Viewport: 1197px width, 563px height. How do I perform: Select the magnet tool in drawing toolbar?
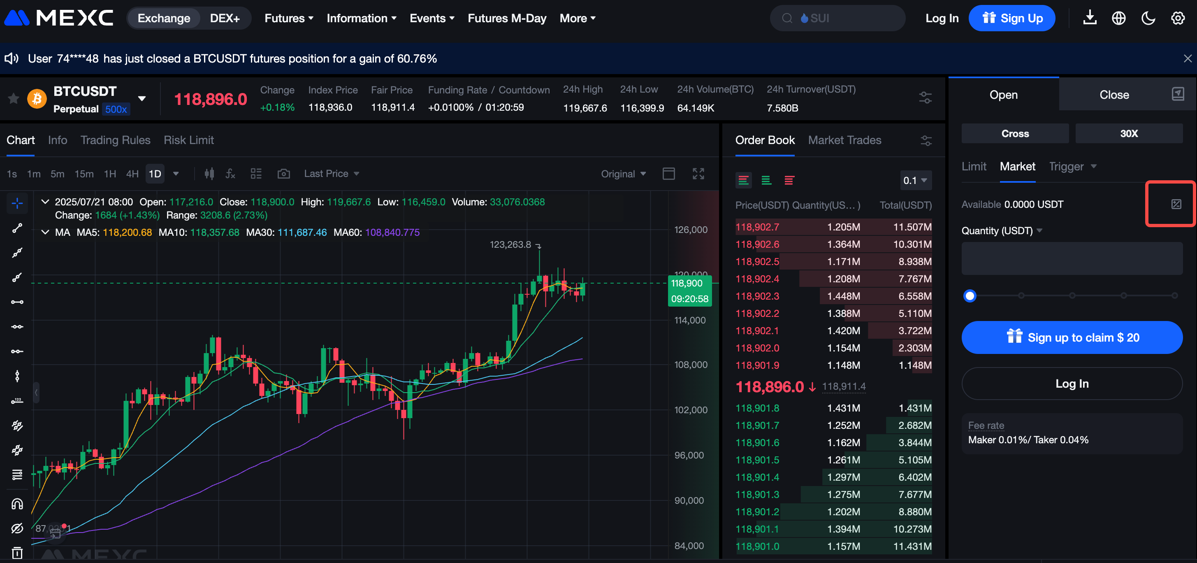(x=17, y=504)
